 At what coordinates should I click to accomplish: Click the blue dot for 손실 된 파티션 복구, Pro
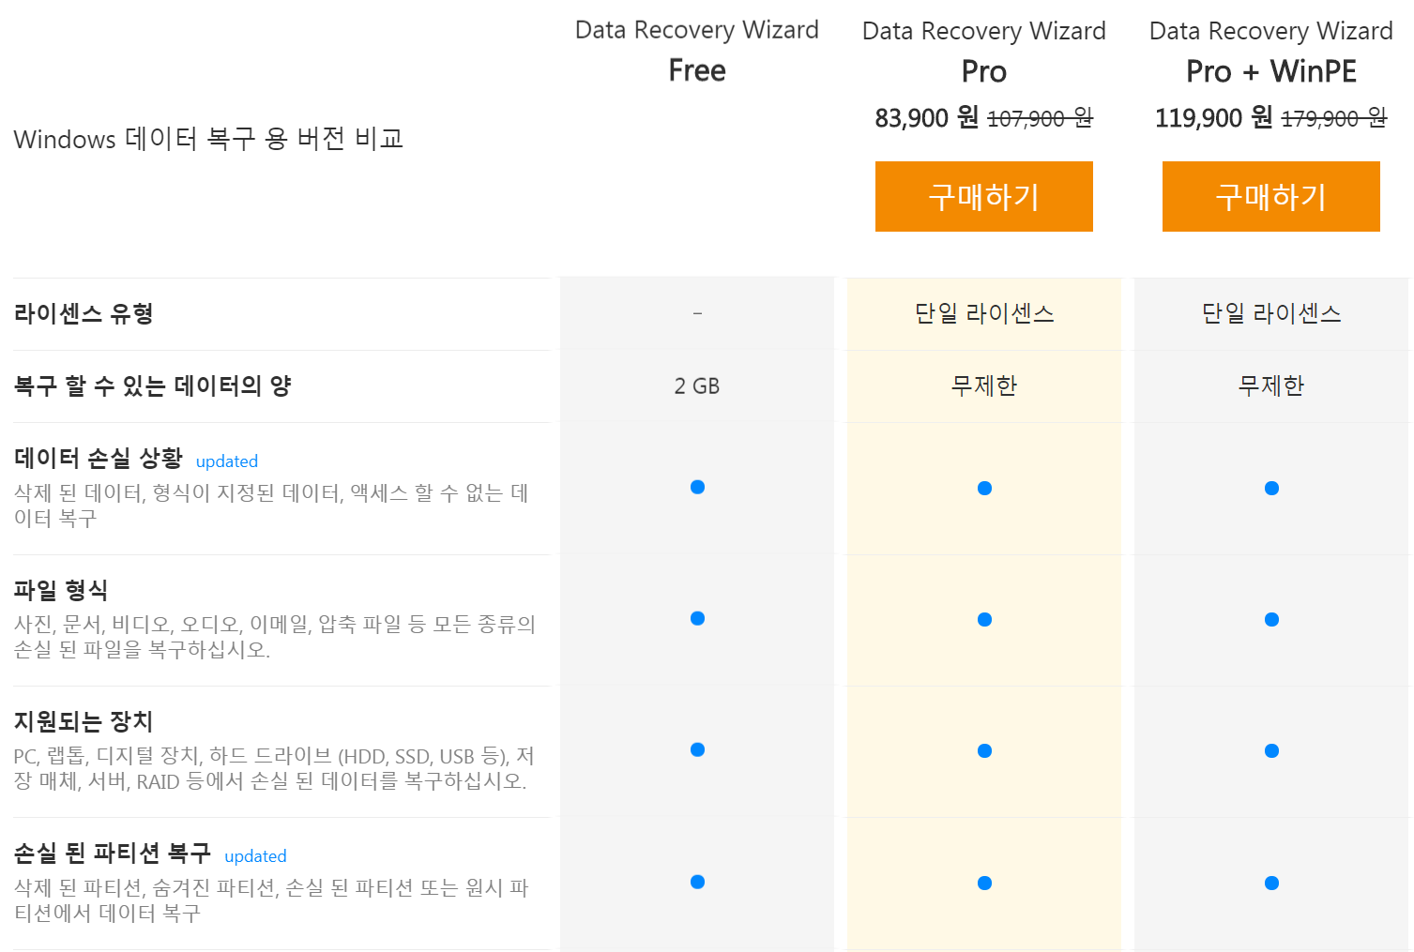[984, 883]
